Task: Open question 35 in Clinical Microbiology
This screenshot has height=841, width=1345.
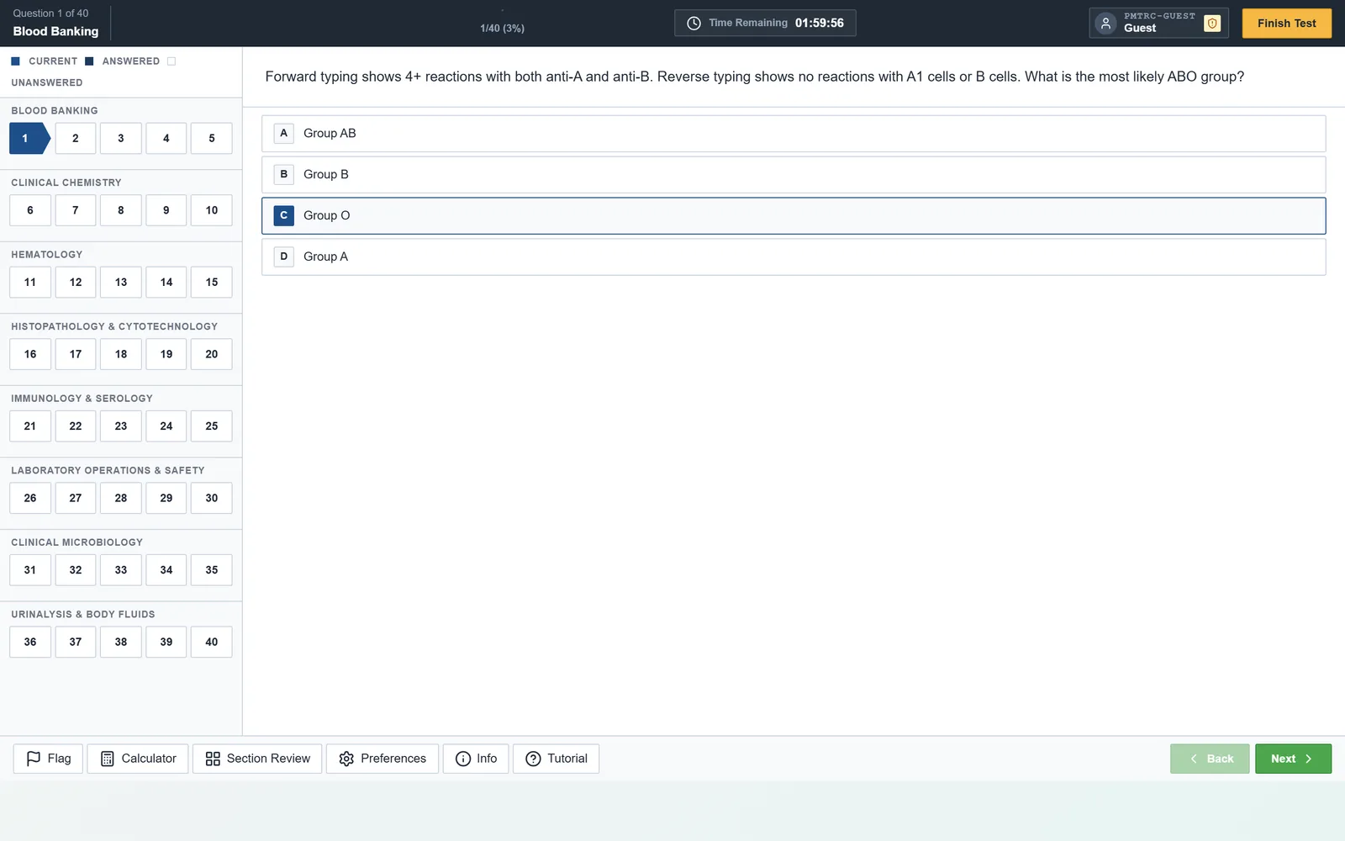Action: (x=212, y=570)
